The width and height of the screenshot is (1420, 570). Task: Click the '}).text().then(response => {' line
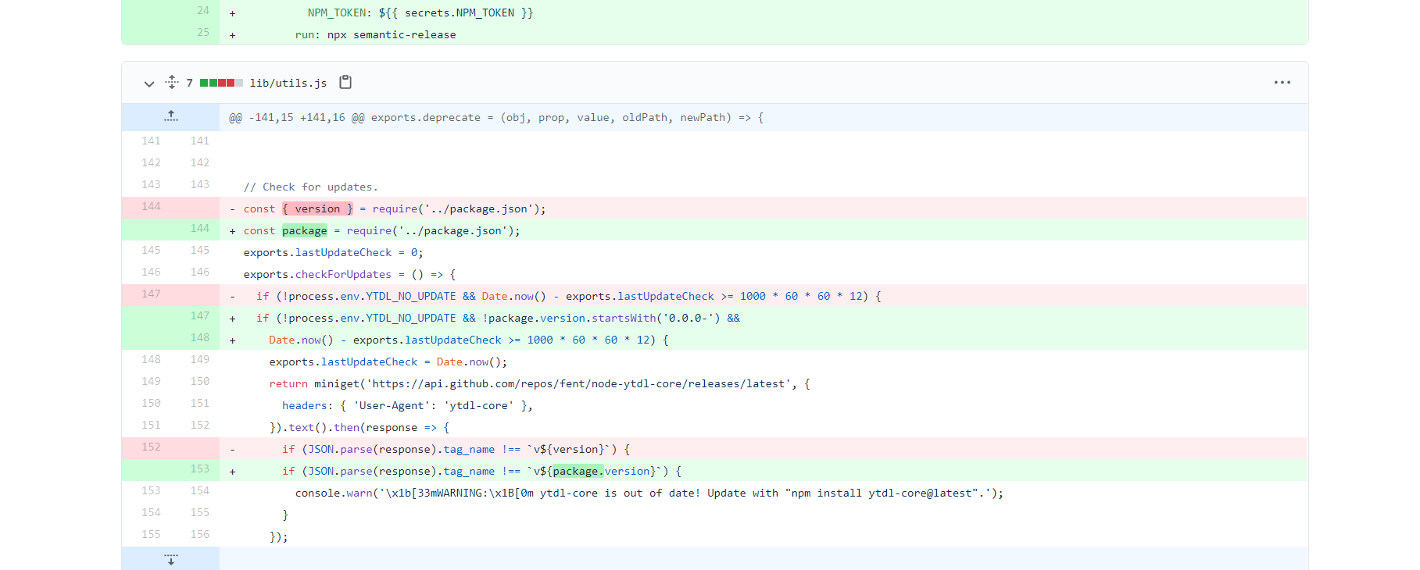pyautogui.click(x=359, y=428)
